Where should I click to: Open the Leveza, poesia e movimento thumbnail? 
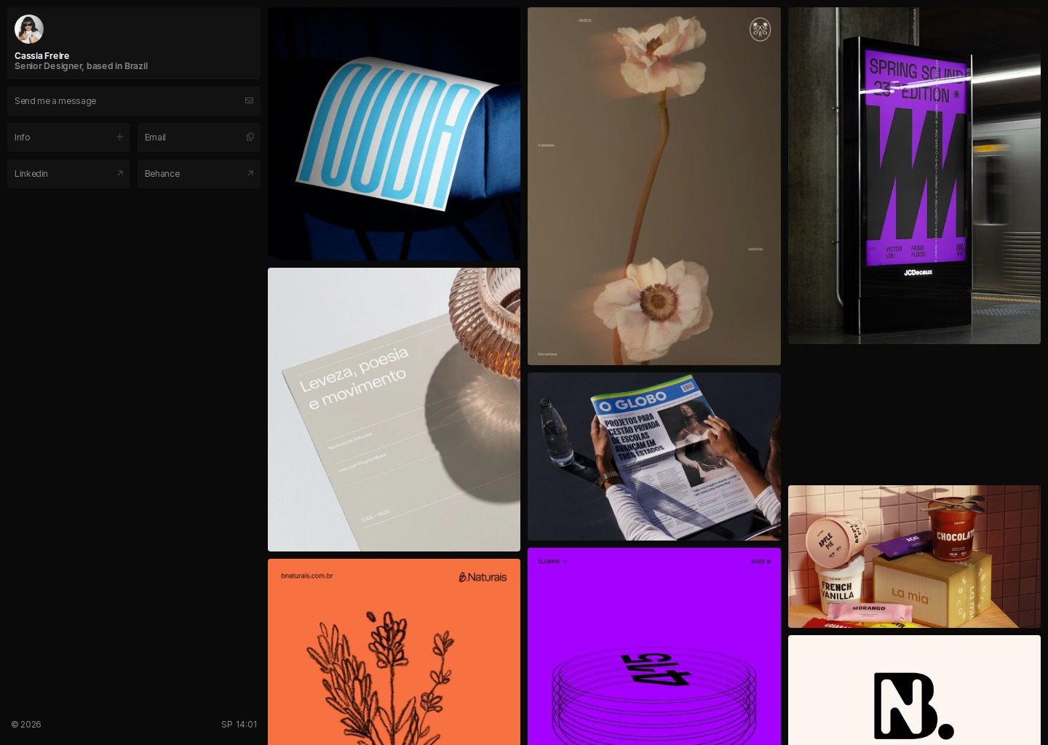[394, 410]
